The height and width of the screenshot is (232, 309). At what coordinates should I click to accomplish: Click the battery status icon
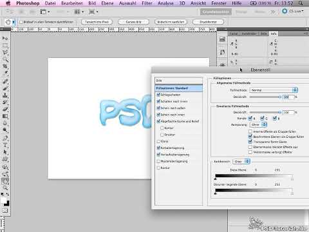(253, 3)
